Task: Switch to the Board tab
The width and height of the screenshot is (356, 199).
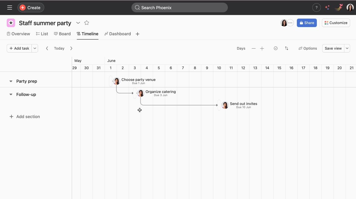Action: pyautogui.click(x=62, y=34)
